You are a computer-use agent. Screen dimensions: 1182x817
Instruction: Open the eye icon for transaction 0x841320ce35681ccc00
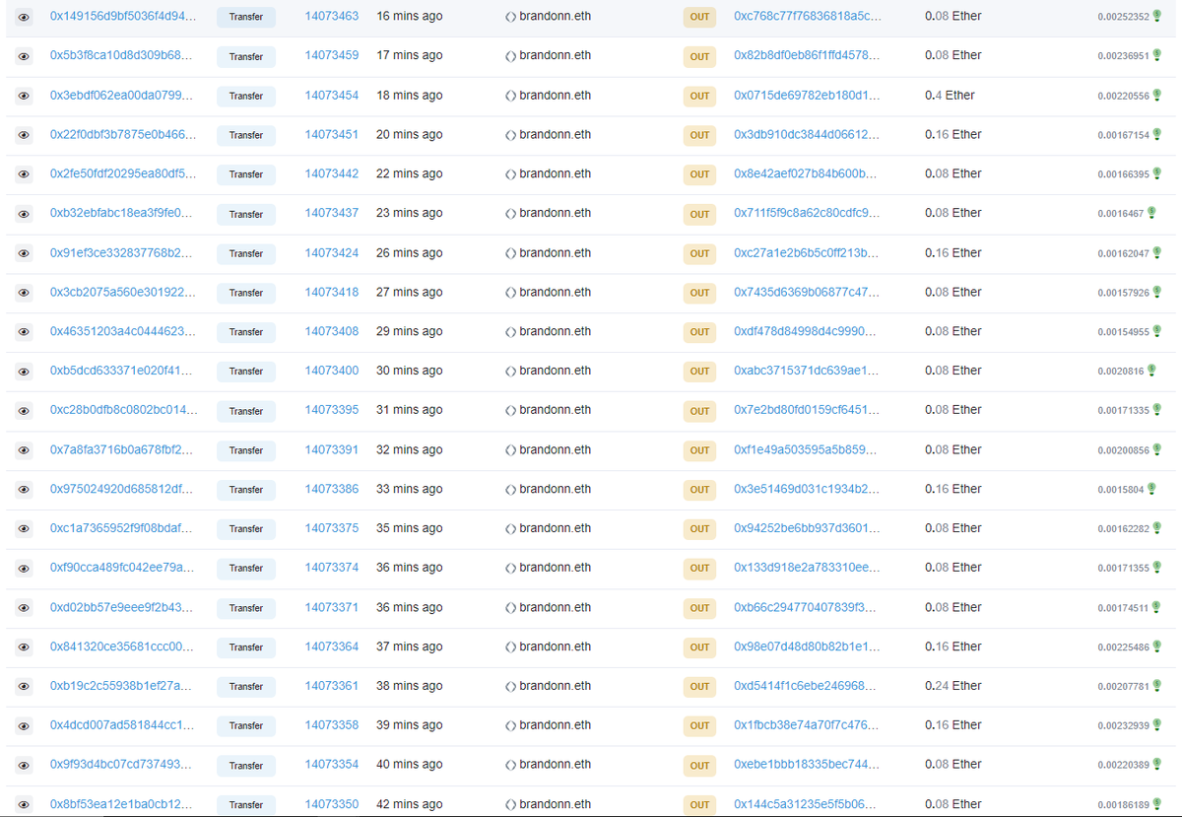click(x=24, y=647)
